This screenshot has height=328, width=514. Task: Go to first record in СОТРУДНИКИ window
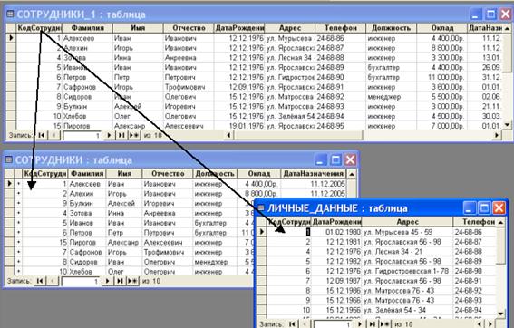coord(40,281)
